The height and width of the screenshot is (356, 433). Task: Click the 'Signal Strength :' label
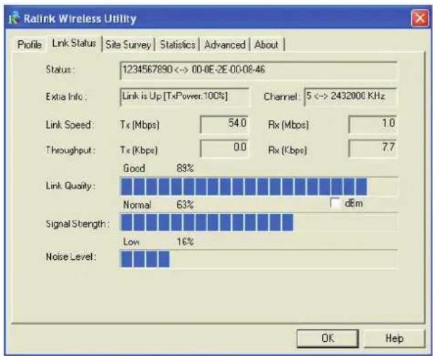tap(77, 224)
